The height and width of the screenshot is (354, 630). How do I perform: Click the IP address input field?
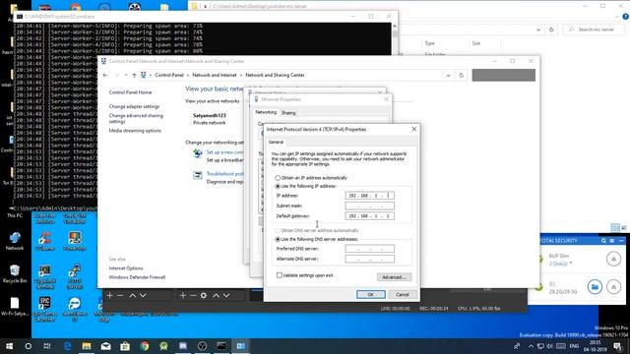point(370,196)
